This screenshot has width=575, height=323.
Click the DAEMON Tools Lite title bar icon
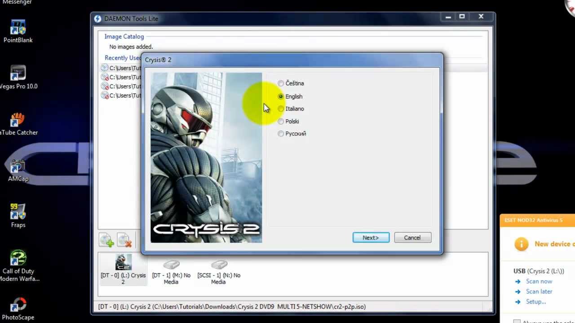98,18
